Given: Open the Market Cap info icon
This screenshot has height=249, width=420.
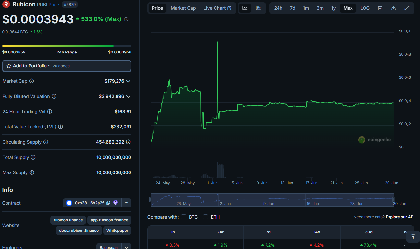Looking at the screenshot, I should click(31, 81).
